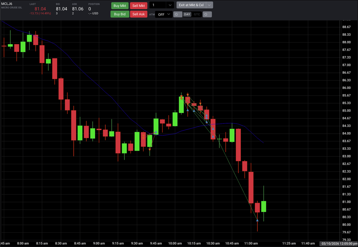Click MICRO CRUDE OIL label
Screen dimensions: 358x247
coord(11,8)
